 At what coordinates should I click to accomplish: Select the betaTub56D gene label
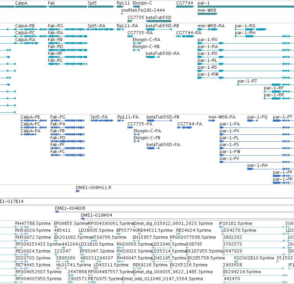click(159, 17)
